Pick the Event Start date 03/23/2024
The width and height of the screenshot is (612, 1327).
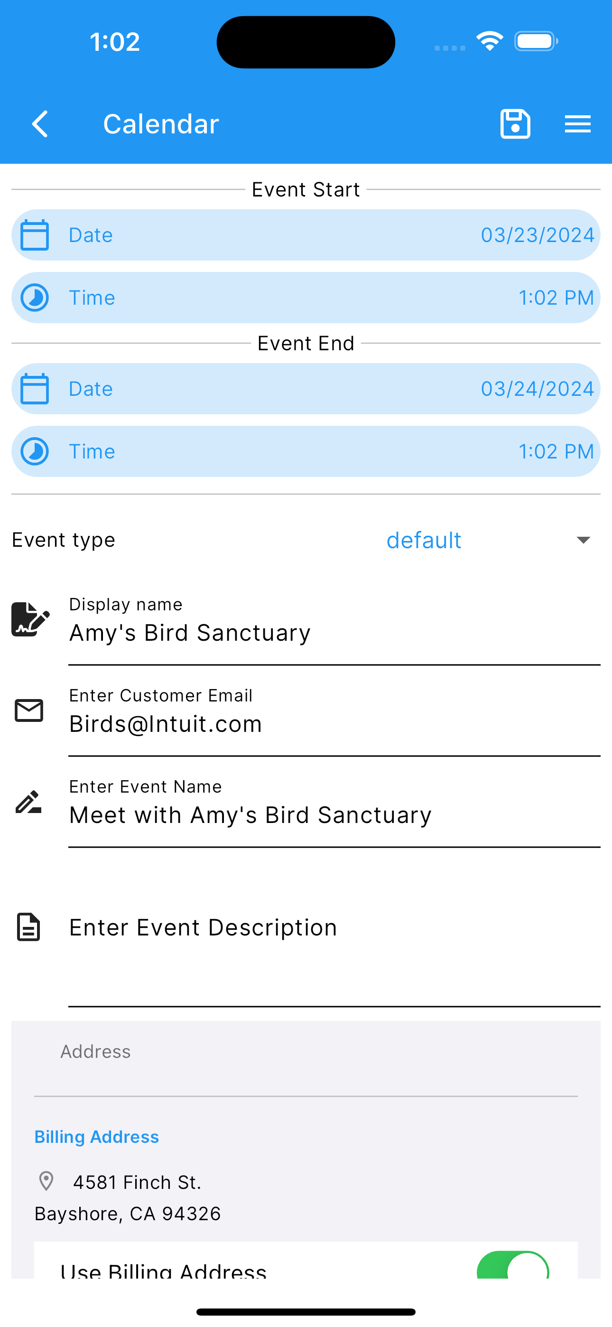pos(538,235)
